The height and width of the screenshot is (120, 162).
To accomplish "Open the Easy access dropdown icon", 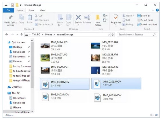I will [105, 20].
